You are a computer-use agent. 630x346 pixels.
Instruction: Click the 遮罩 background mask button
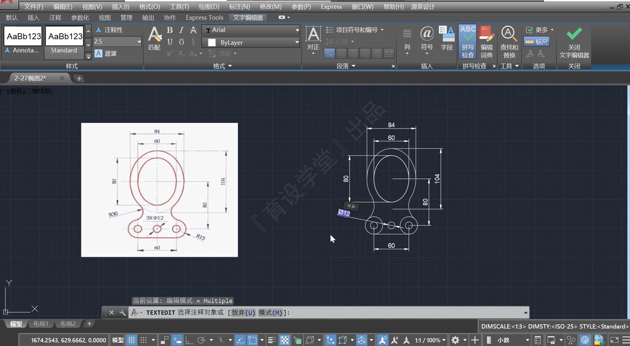coord(106,53)
